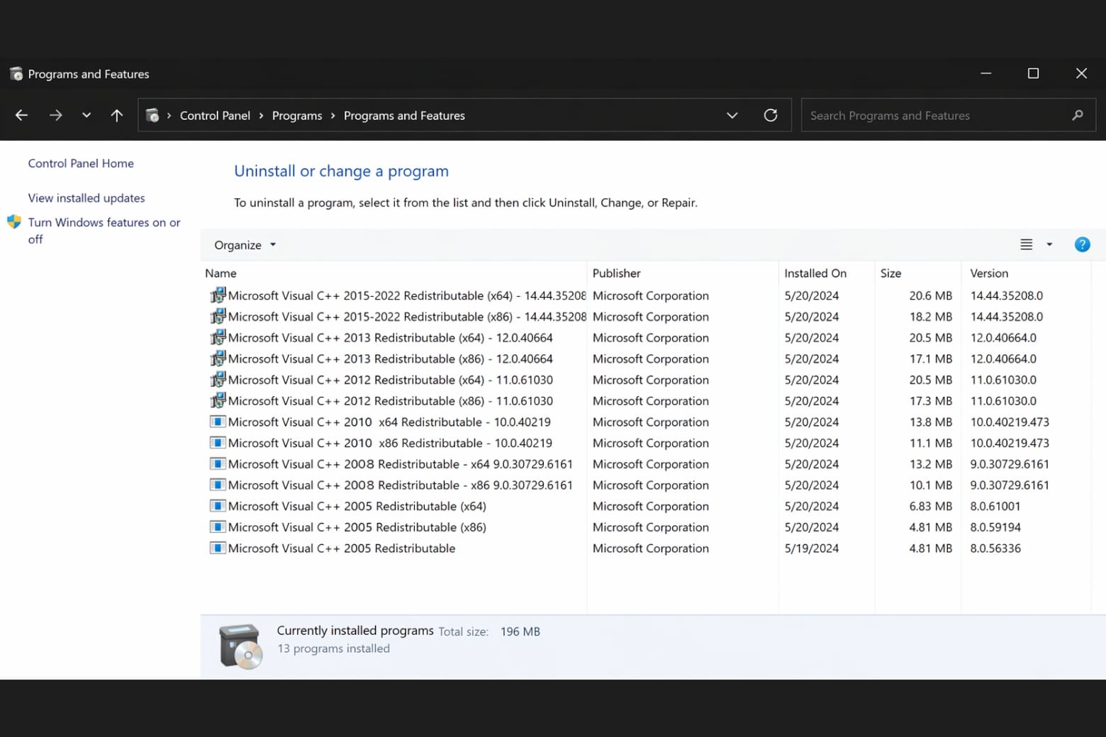Open Turn Windows features on or off

click(x=104, y=230)
